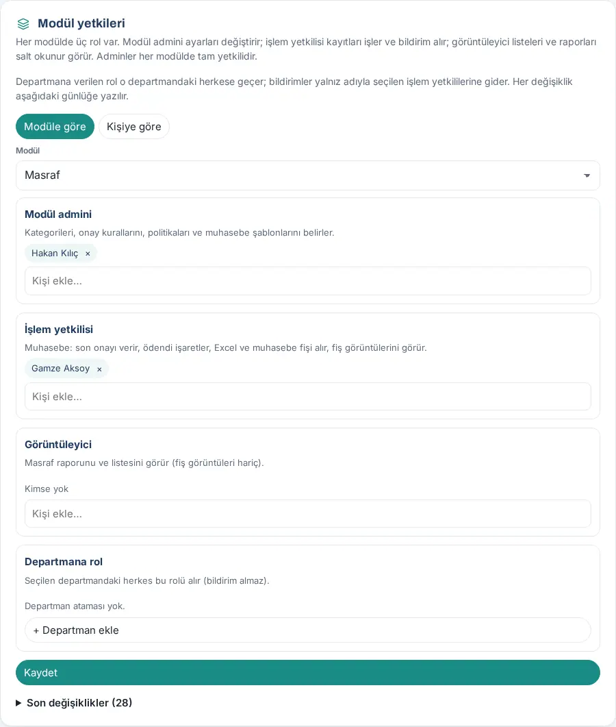Focus Kişi ekle field under Modül admini
The width and height of the screenshot is (616, 727).
tap(308, 281)
